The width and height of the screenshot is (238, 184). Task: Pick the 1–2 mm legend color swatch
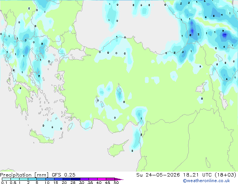(x=24, y=179)
